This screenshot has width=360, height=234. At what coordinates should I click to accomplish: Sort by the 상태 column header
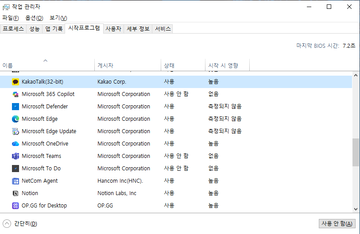click(183, 65)
